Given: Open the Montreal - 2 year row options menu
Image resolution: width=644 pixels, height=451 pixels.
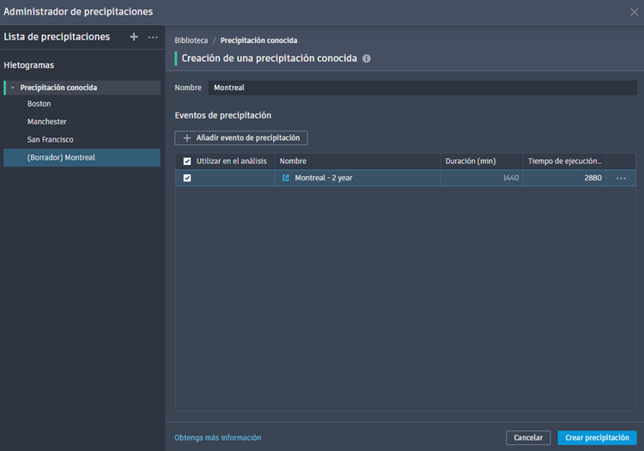Looking at the screenshot, I should (x=621, y=178).
